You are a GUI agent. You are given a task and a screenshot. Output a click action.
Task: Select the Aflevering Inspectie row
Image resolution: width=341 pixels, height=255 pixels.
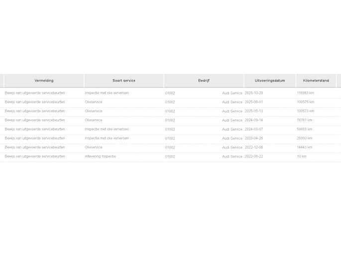170,157
